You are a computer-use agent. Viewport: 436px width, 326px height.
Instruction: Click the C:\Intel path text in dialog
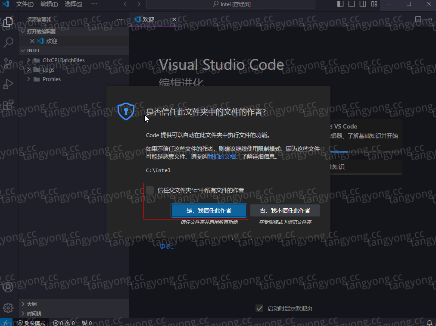coord(158,170)
